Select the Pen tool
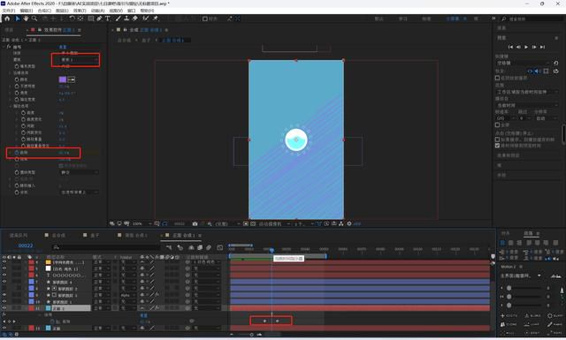This screenshot has width=566, height=340. (99, 19)
